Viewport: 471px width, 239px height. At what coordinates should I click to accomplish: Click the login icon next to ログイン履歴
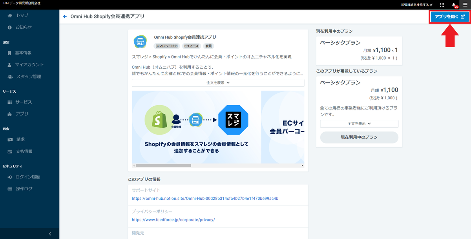(10, 177)
